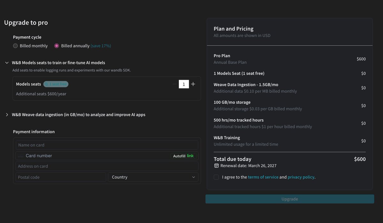Open the terms of service link

(263, 177)
